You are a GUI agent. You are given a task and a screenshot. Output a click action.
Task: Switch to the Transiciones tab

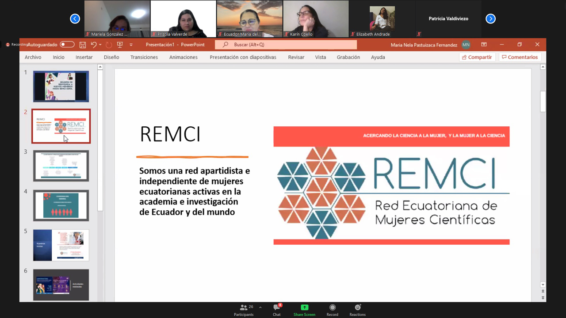144,57
